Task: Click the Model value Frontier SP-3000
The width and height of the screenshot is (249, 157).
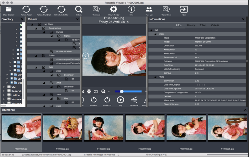Action: click(x=203, y=42)
